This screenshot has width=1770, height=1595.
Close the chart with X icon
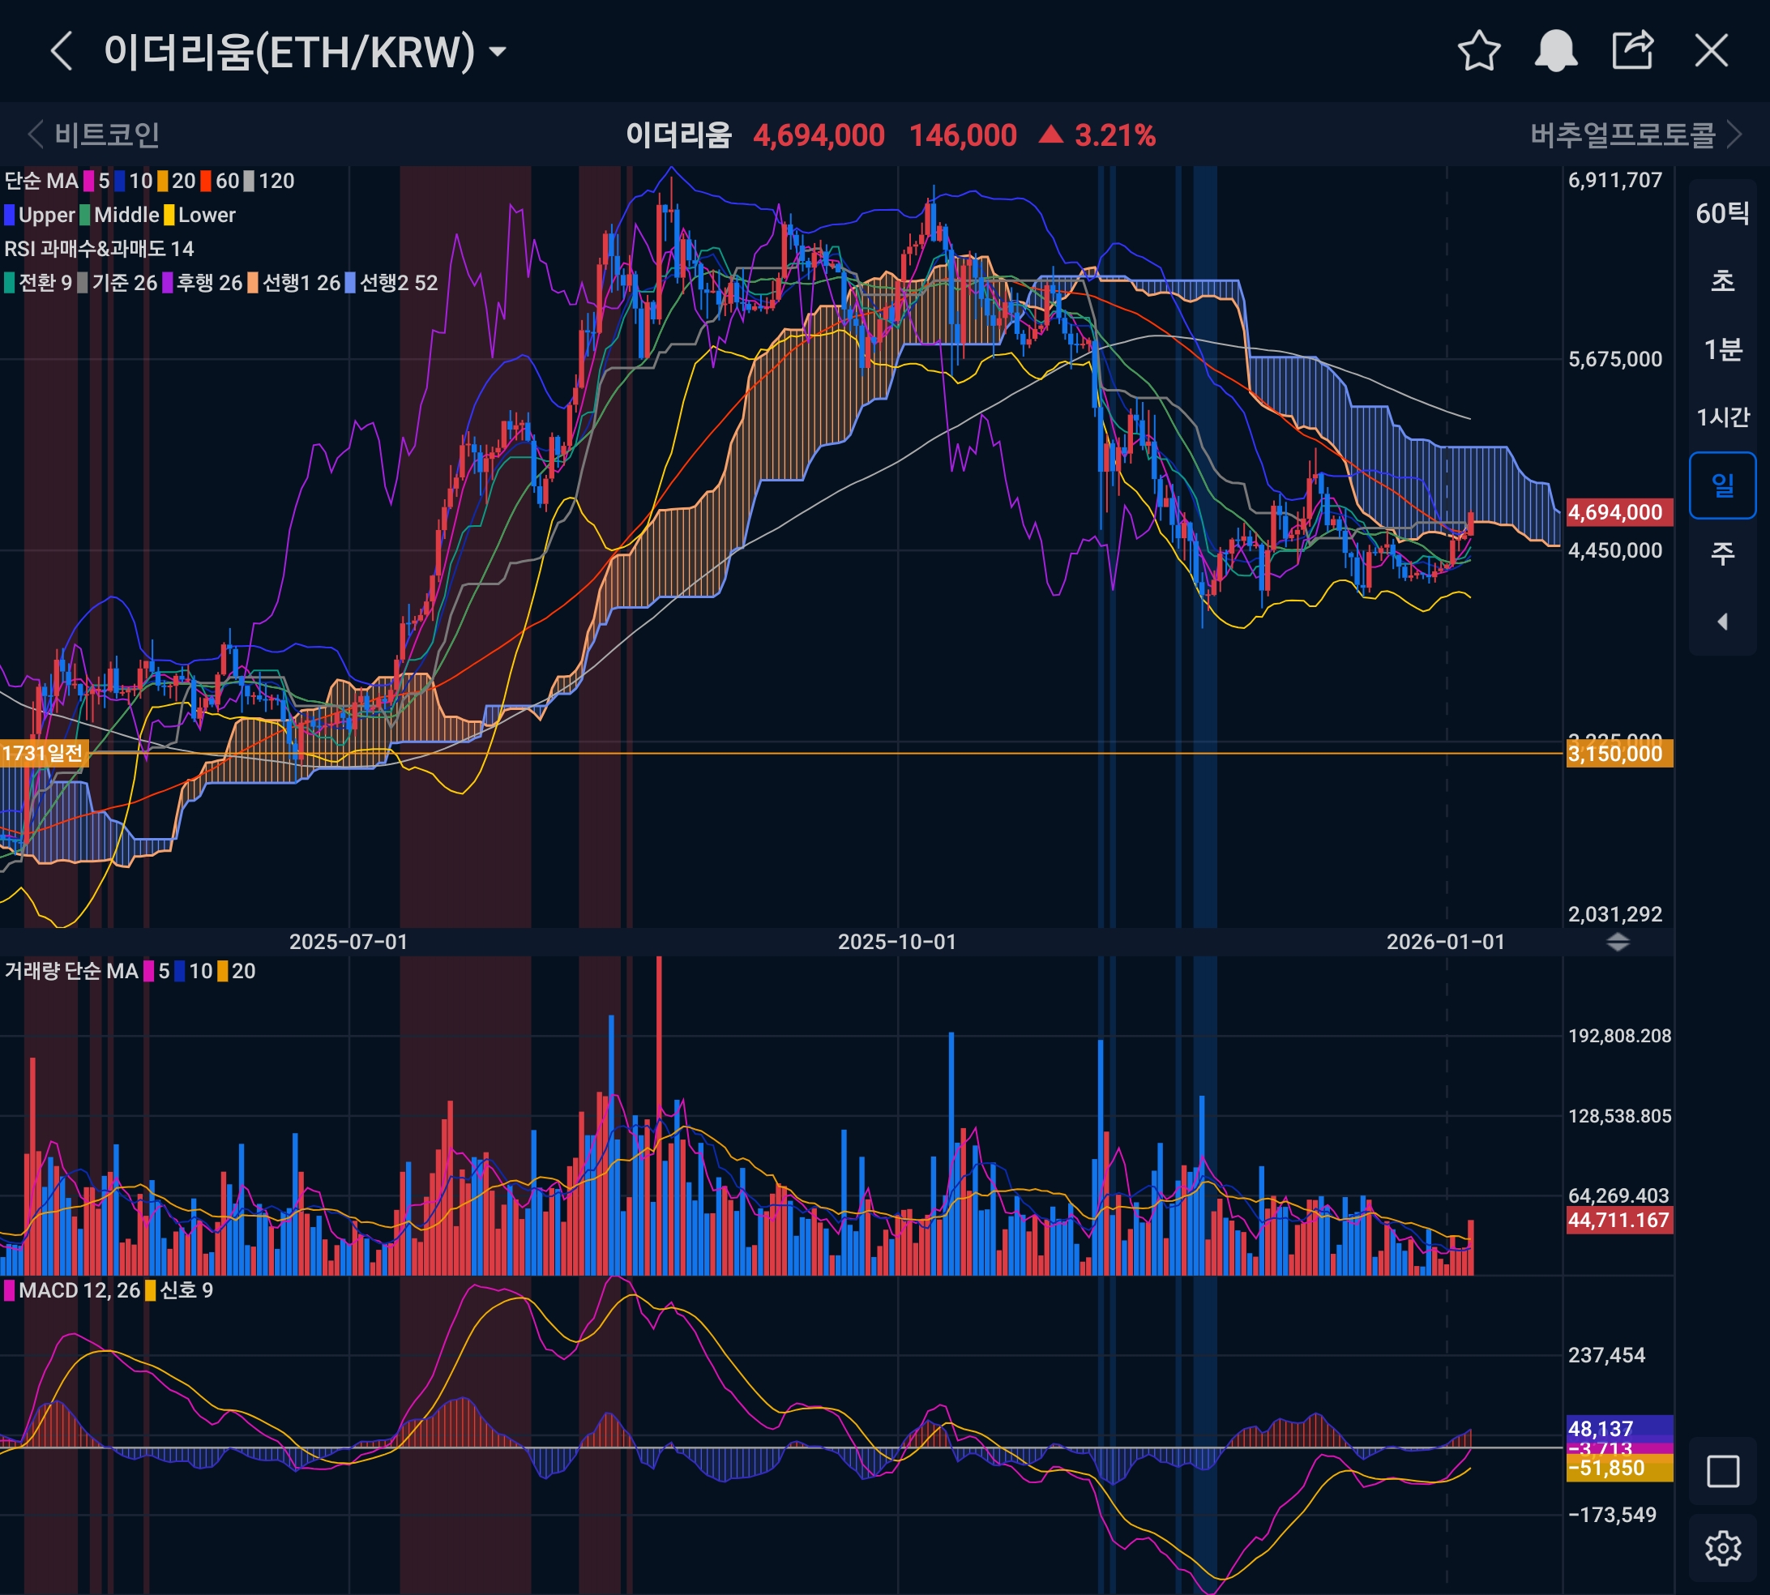point(1712,51)
